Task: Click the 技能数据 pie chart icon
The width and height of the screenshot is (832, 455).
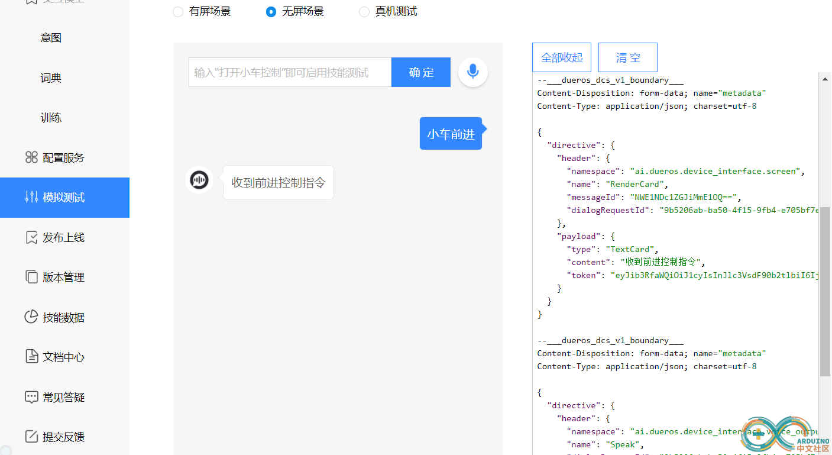Action: point(31,317)
